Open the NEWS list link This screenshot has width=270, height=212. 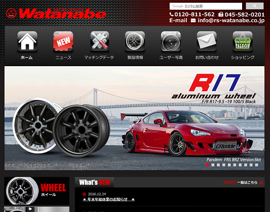(x=243, y=182)
